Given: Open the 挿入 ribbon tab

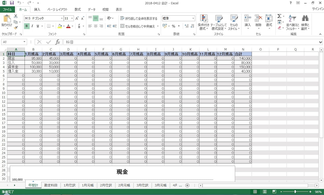Looking at the screenshot, I should (x=37, y=9).
